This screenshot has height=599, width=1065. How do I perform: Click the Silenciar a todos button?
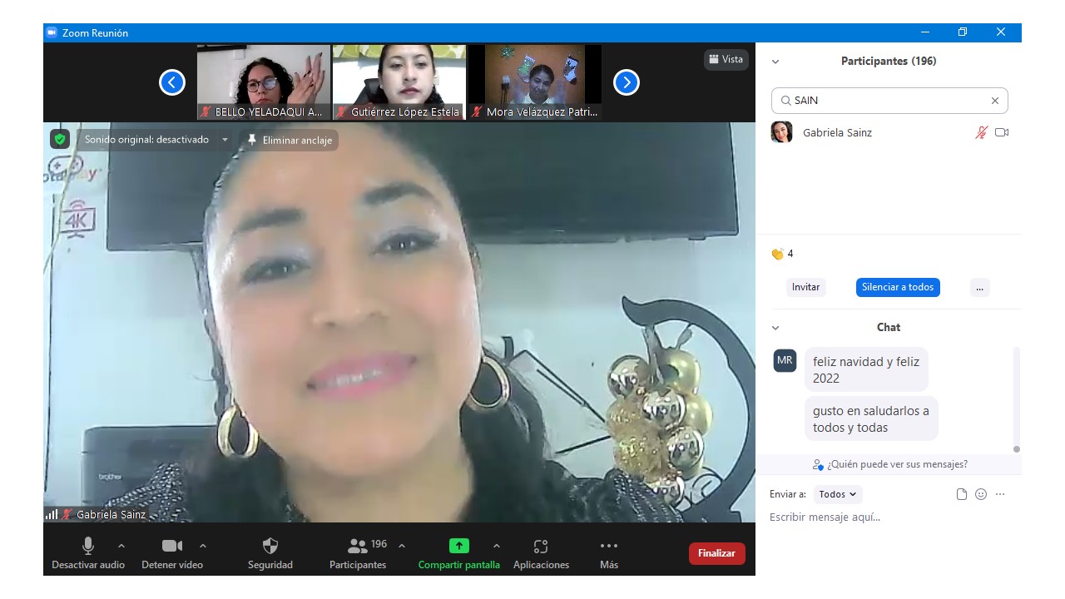coord(898,287)
